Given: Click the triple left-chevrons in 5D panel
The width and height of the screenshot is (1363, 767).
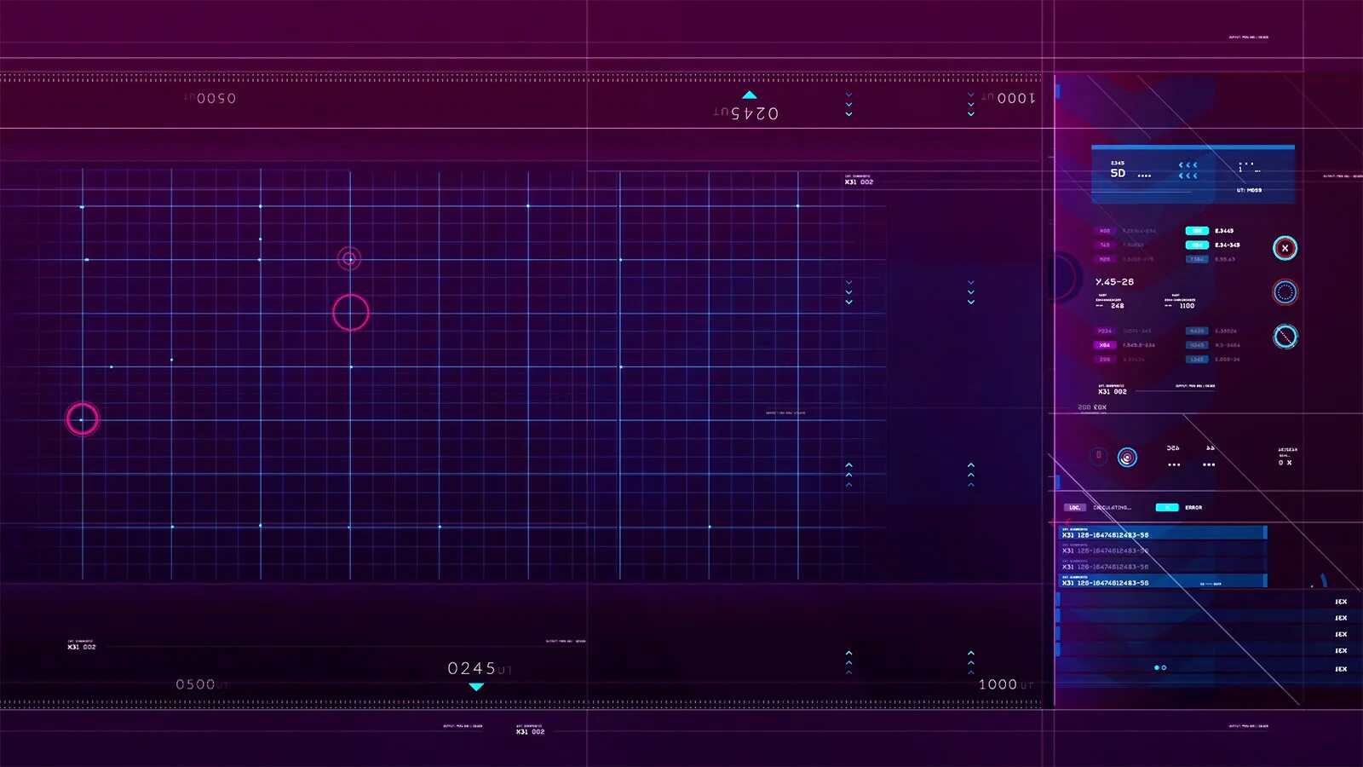Looking at the screenshot, I should pyautogui.click(x=1188, y=170).
